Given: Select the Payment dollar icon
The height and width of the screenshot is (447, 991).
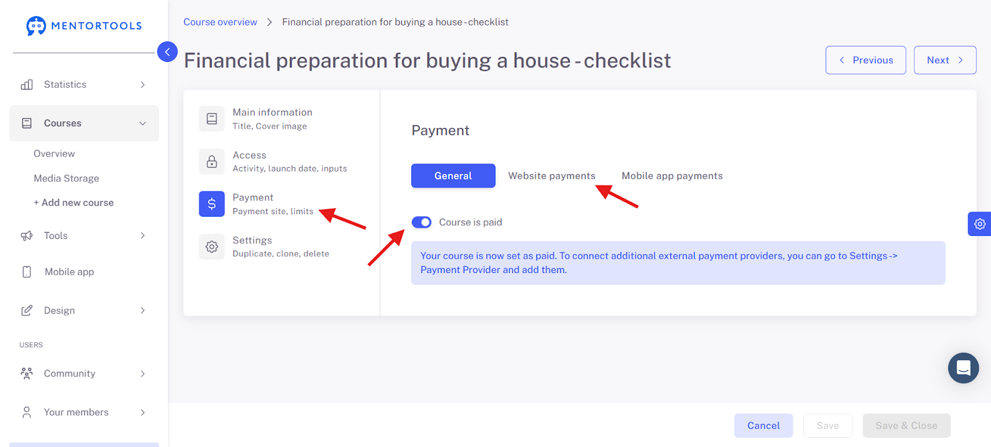Looking at the screenshot, I should [212, 204].
